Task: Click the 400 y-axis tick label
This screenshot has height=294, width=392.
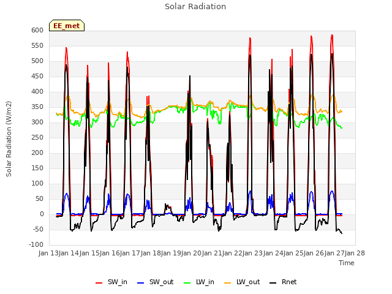Action: click(x=37, y=91)
